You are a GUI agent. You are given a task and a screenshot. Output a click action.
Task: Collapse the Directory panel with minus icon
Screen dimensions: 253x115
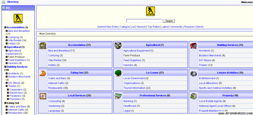coord(3,2)
